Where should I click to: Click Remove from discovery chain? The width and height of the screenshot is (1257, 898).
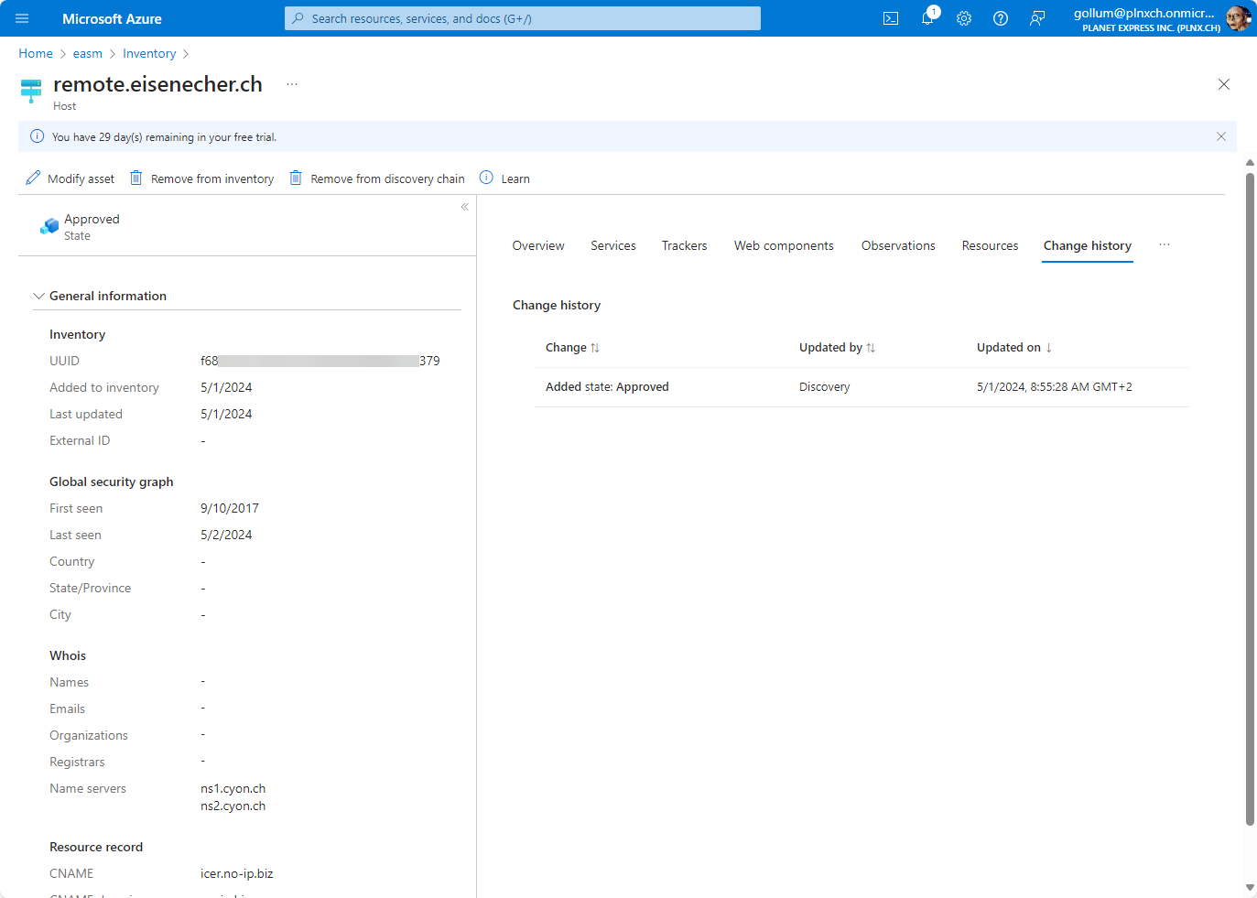point(377,179)
